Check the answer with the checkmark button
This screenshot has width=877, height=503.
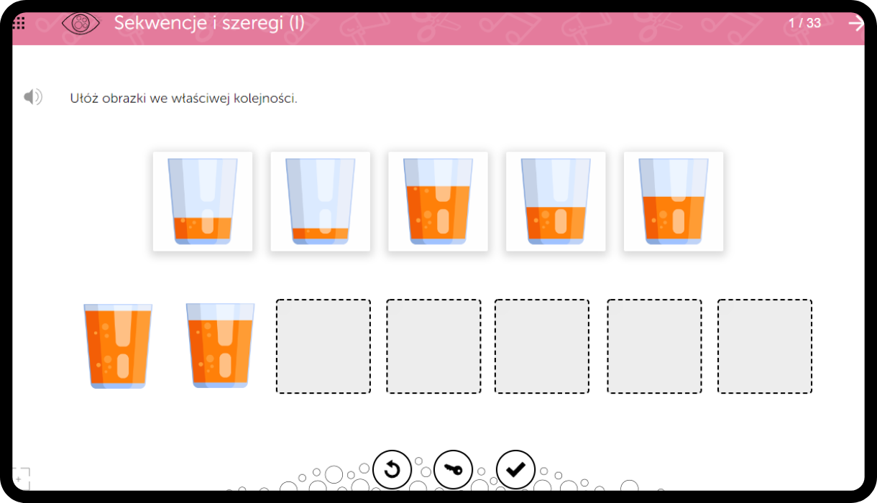click(515, 470)
